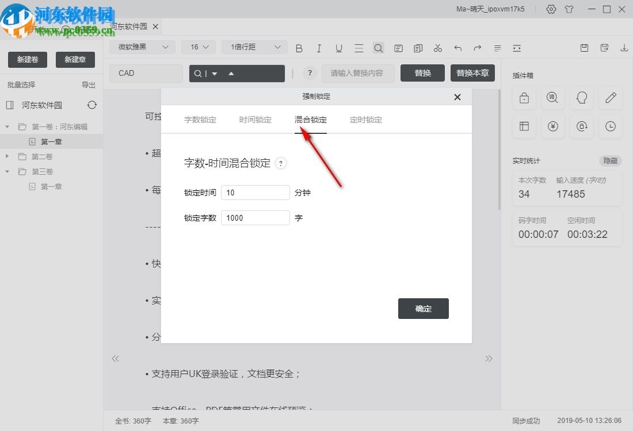
Task: Apply italic formatting
Action: coord(319,48)
